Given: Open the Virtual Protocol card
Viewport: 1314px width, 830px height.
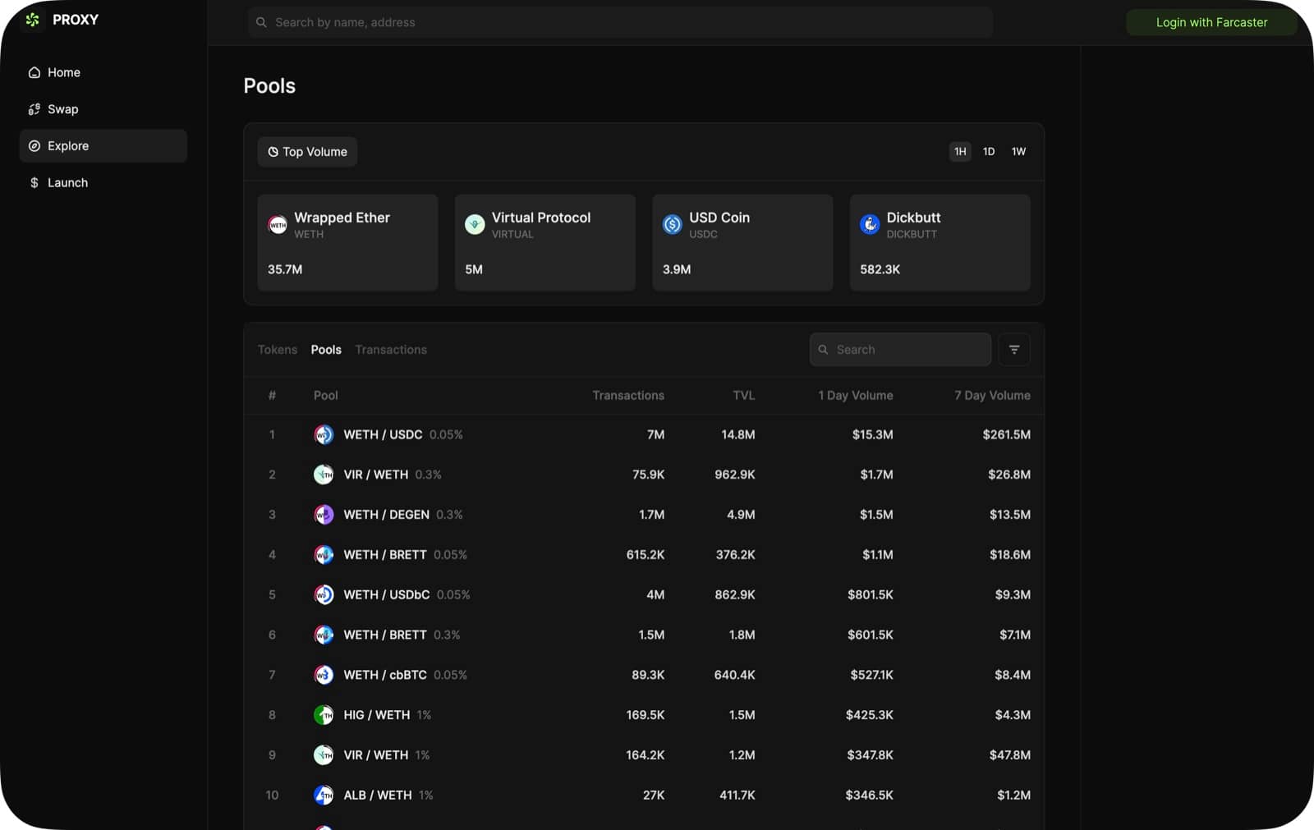Looking at the screenshot, I should (544, 242).
